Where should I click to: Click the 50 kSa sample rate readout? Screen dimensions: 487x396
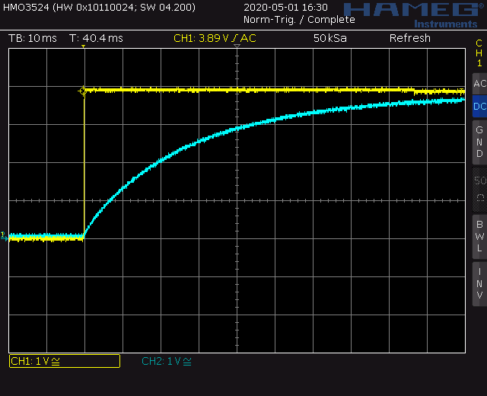(x=329, y=38)
